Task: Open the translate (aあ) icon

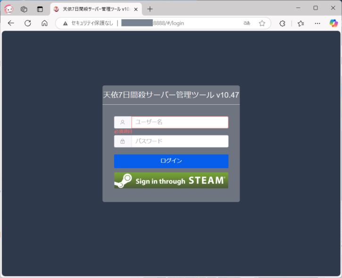Action: [247, 23]
